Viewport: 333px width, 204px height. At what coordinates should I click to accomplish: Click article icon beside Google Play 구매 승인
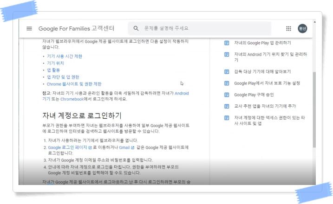[227, 95]
